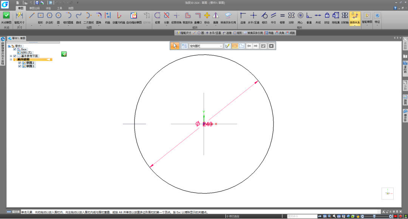Switch to the 草图 ribbon tab
This screenshot has height=219, width=408.
pos(20,8)
